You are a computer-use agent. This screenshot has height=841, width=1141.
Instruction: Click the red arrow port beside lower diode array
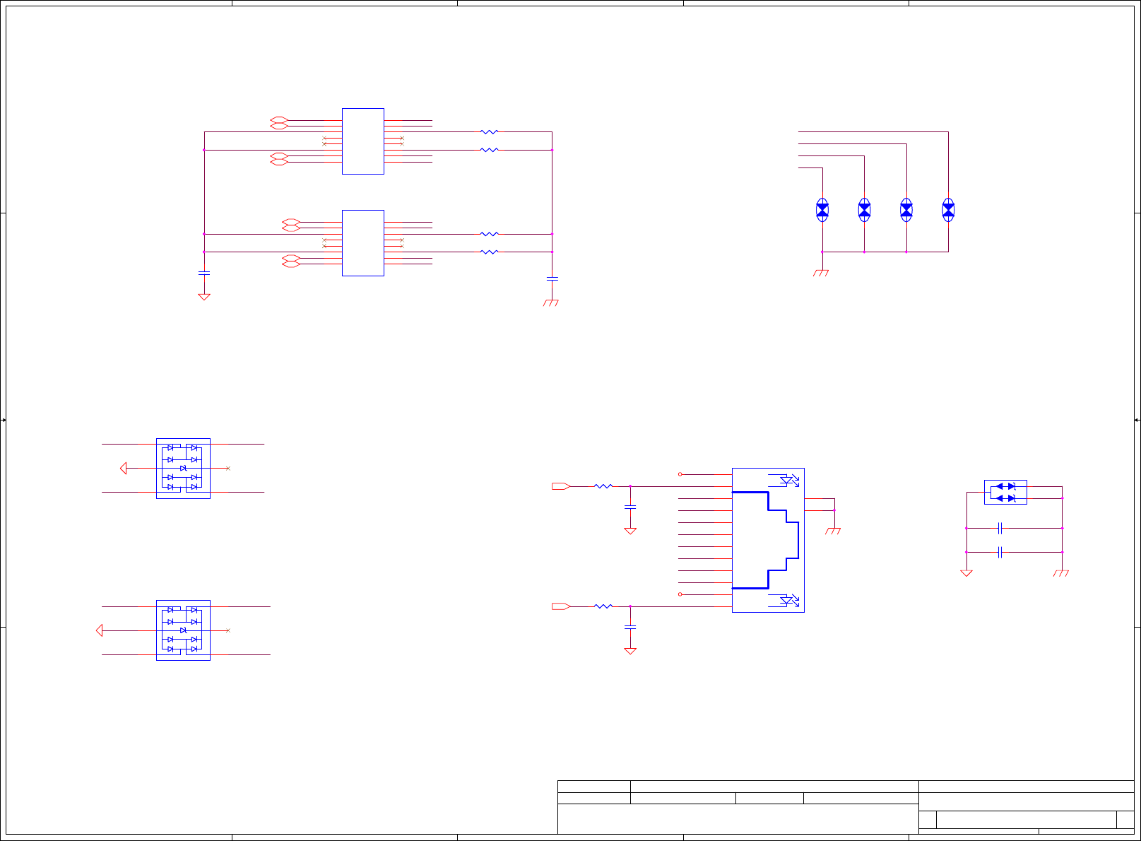tap(100, 630)
